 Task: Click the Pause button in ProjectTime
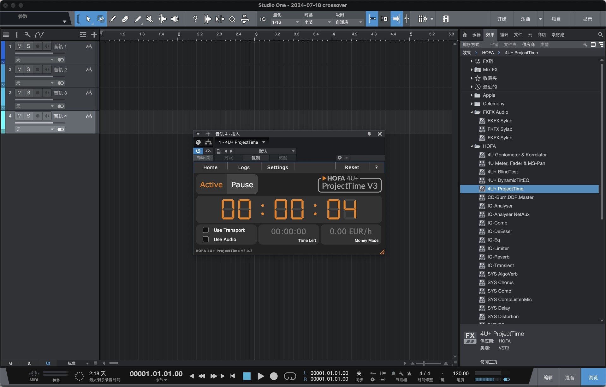pos(242,184)
